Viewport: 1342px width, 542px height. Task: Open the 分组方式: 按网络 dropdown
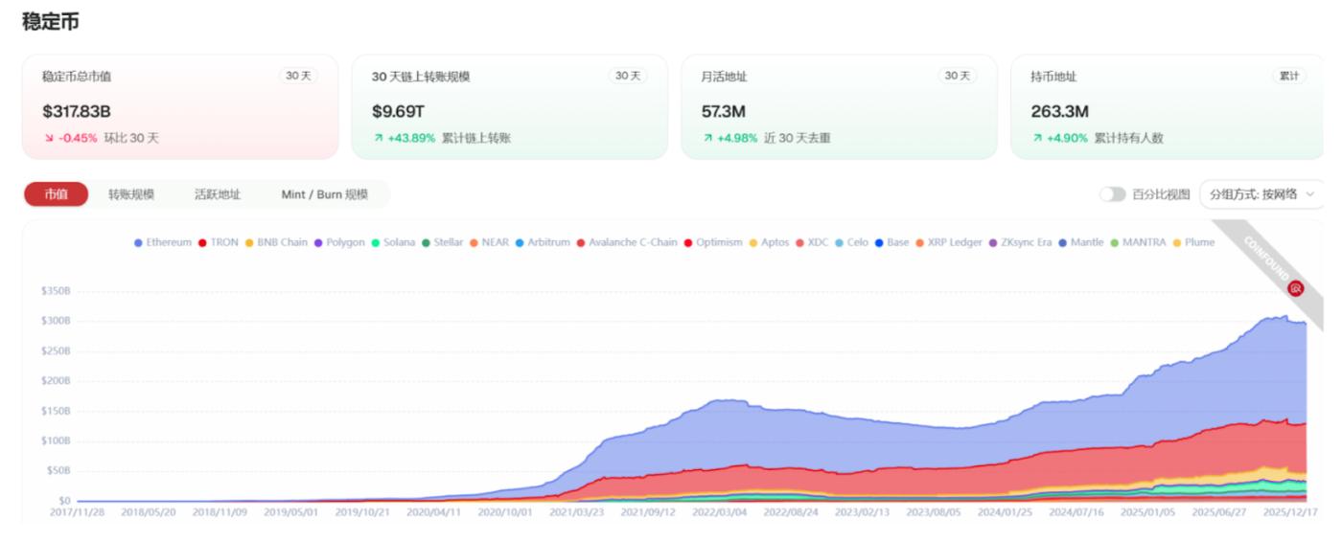[1261, 194]
